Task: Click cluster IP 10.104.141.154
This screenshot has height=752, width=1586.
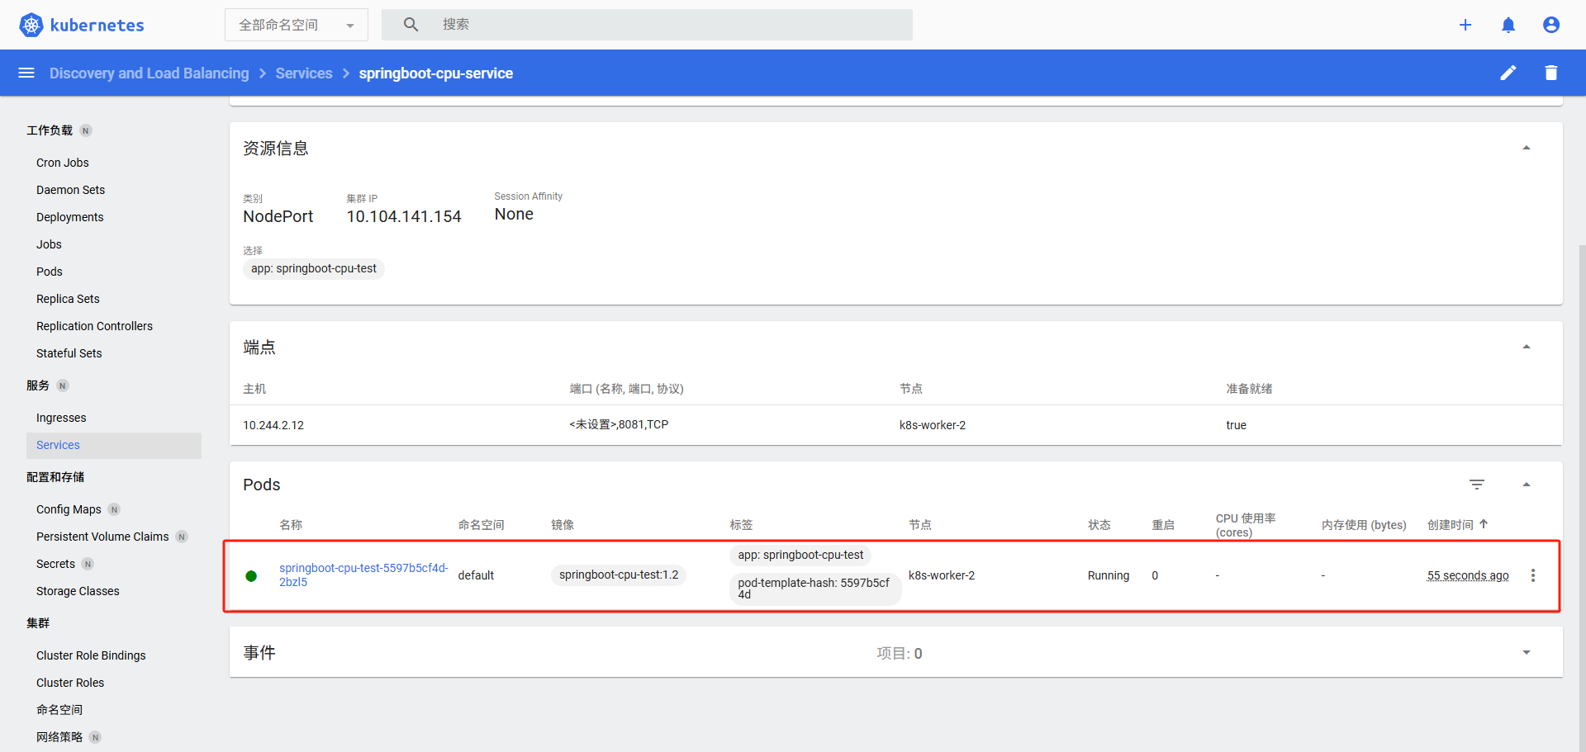Action: (x=404, y=216)
